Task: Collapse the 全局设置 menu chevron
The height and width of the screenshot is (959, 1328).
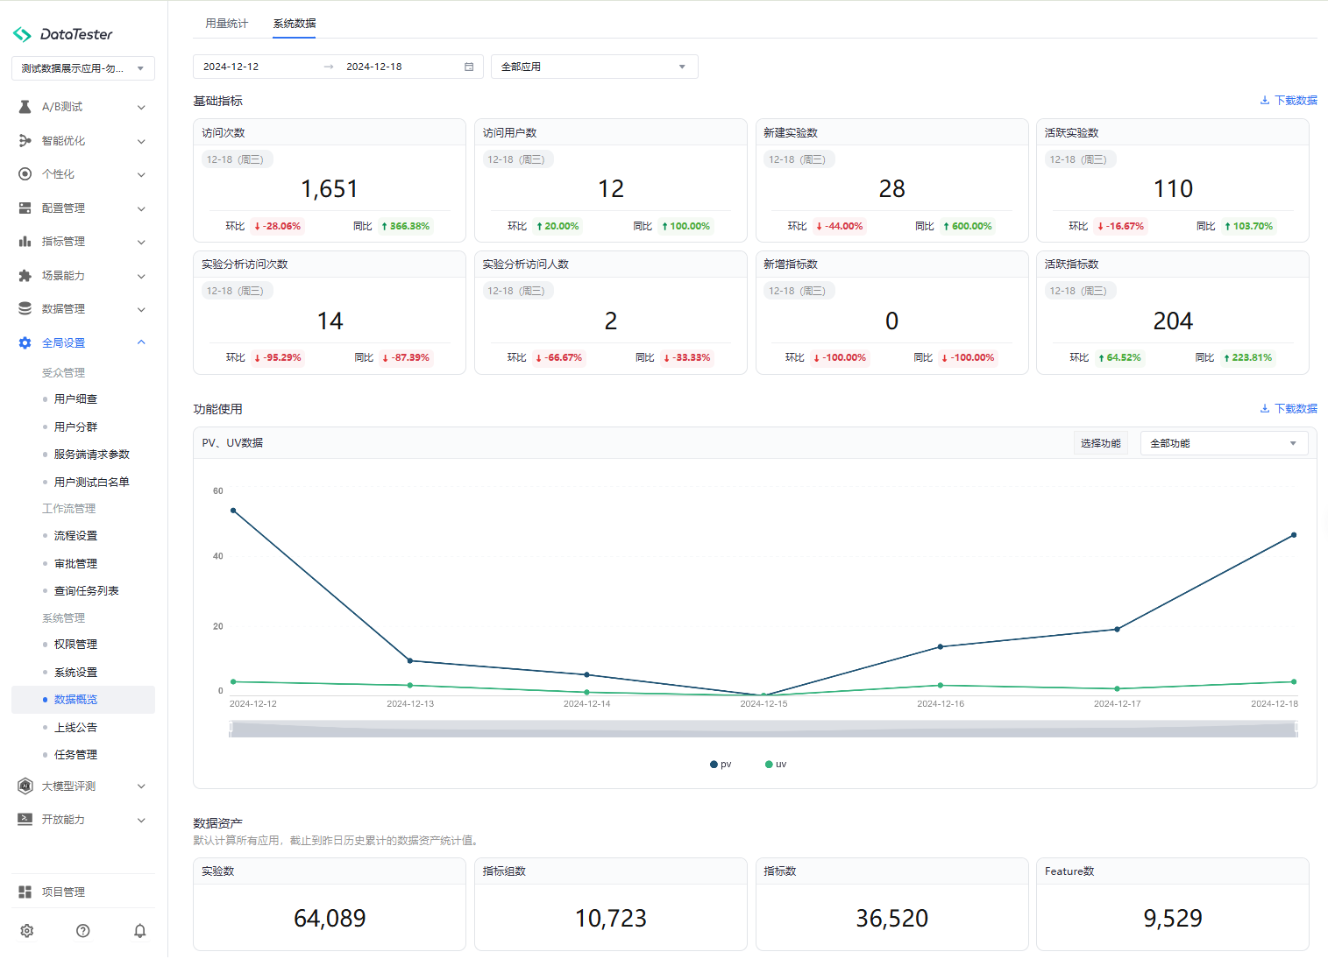Action: [141, 342]
